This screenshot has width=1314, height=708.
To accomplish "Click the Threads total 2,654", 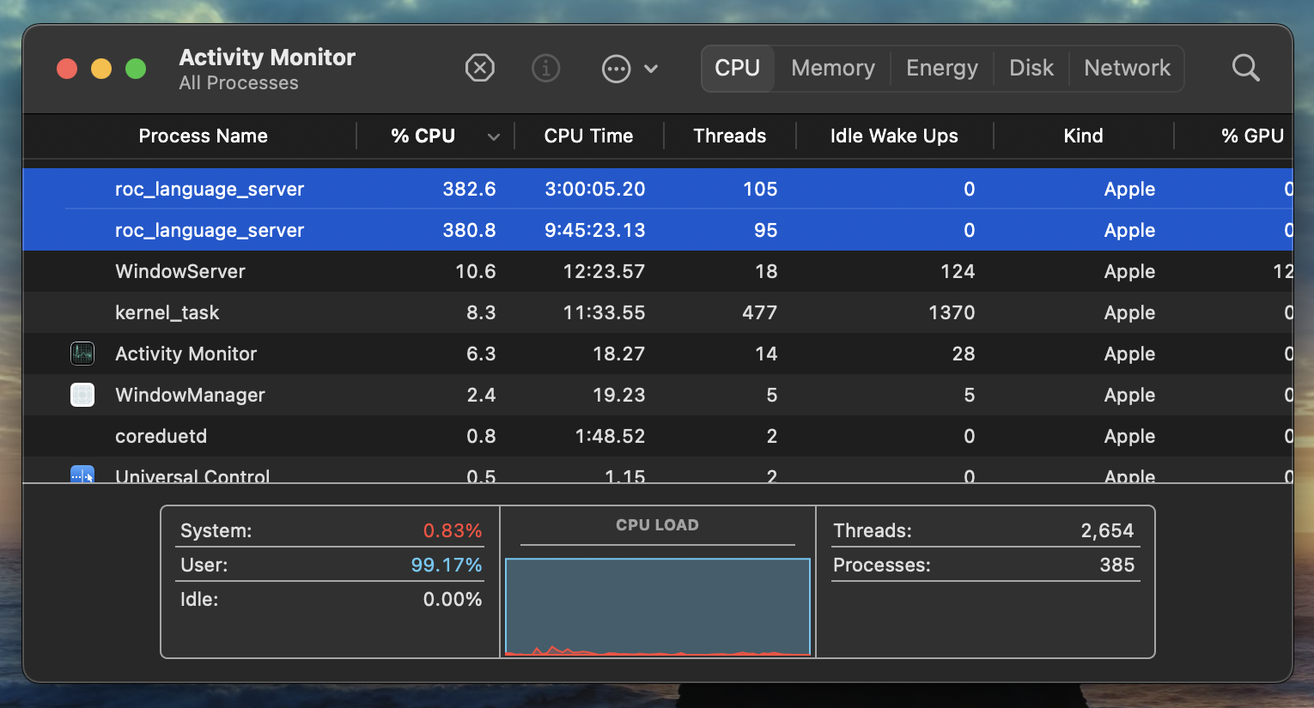I will point(1107,530).
